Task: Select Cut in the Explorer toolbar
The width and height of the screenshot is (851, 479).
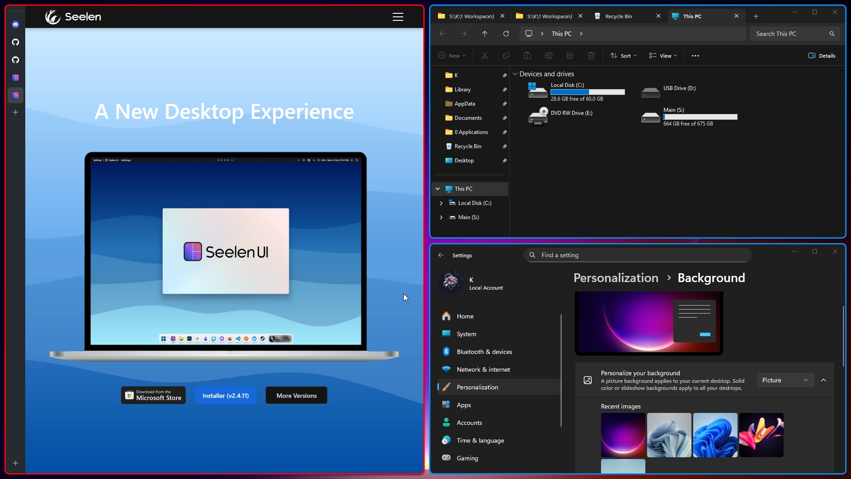Action: click(x=484, y=55)
